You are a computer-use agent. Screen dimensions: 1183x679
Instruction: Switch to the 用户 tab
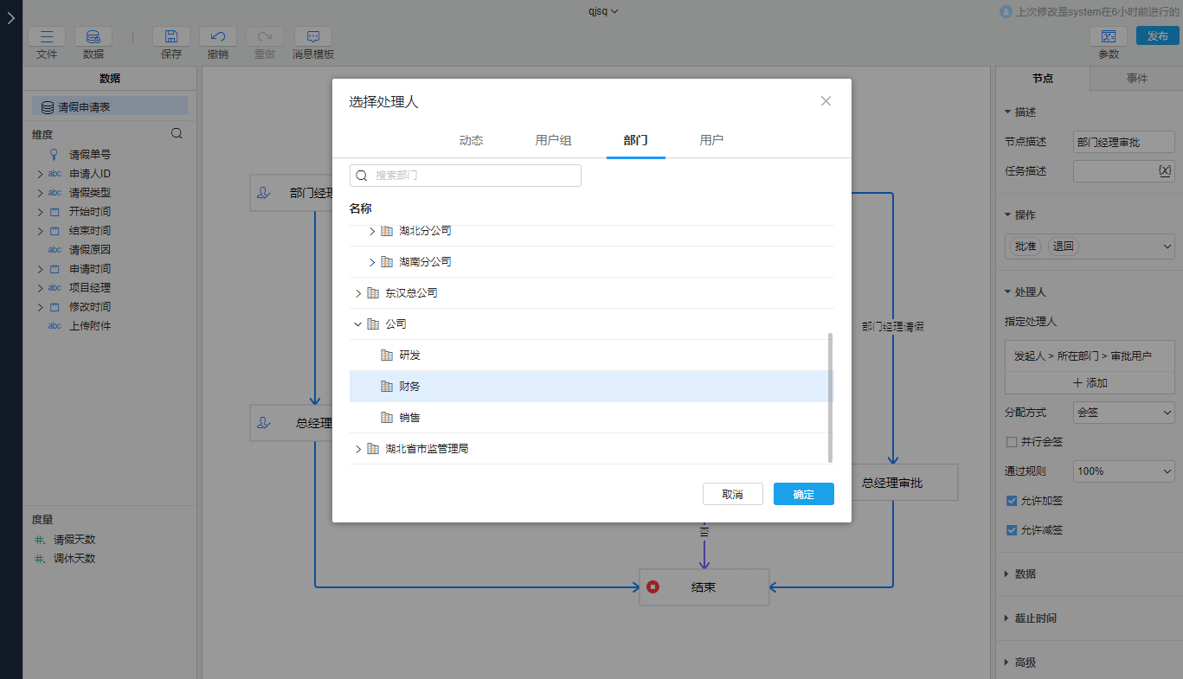[x=711, y=140]
